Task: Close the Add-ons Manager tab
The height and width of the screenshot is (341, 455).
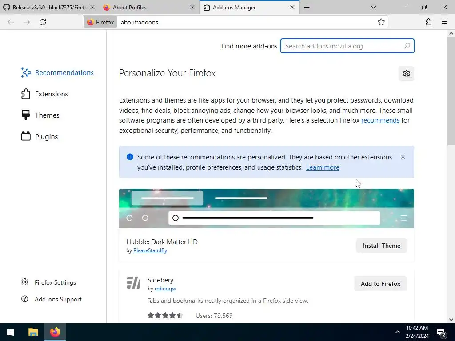Action: click(x=292, y=8)
